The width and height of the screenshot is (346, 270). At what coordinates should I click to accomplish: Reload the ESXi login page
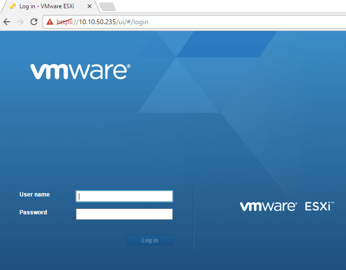point(34,22)
